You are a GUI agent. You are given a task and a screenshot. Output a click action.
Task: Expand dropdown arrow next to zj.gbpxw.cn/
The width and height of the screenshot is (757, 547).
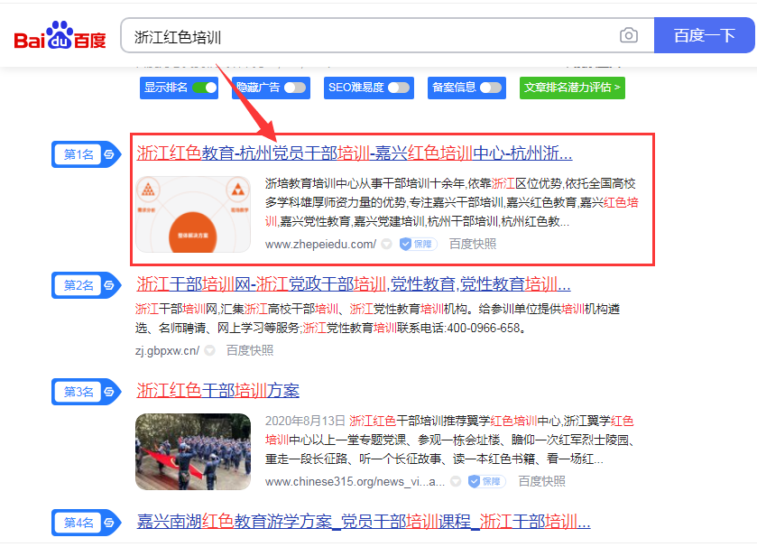tap(209, 350)
